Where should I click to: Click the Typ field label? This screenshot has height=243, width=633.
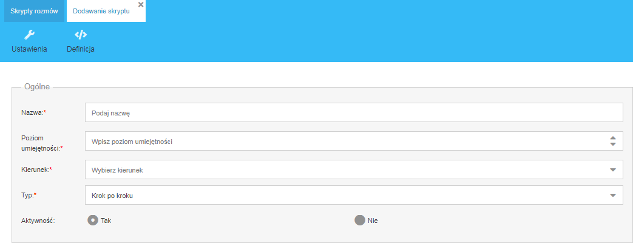click(x=29, y=195)
